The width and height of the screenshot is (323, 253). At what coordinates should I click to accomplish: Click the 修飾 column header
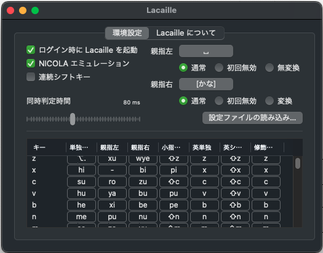click(267, 147)
